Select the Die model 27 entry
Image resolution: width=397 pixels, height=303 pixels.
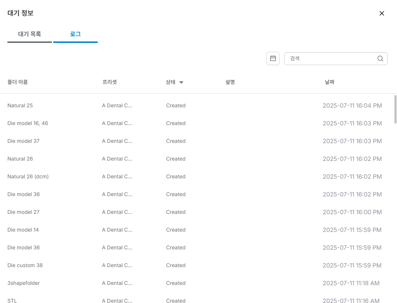point(23,212)
